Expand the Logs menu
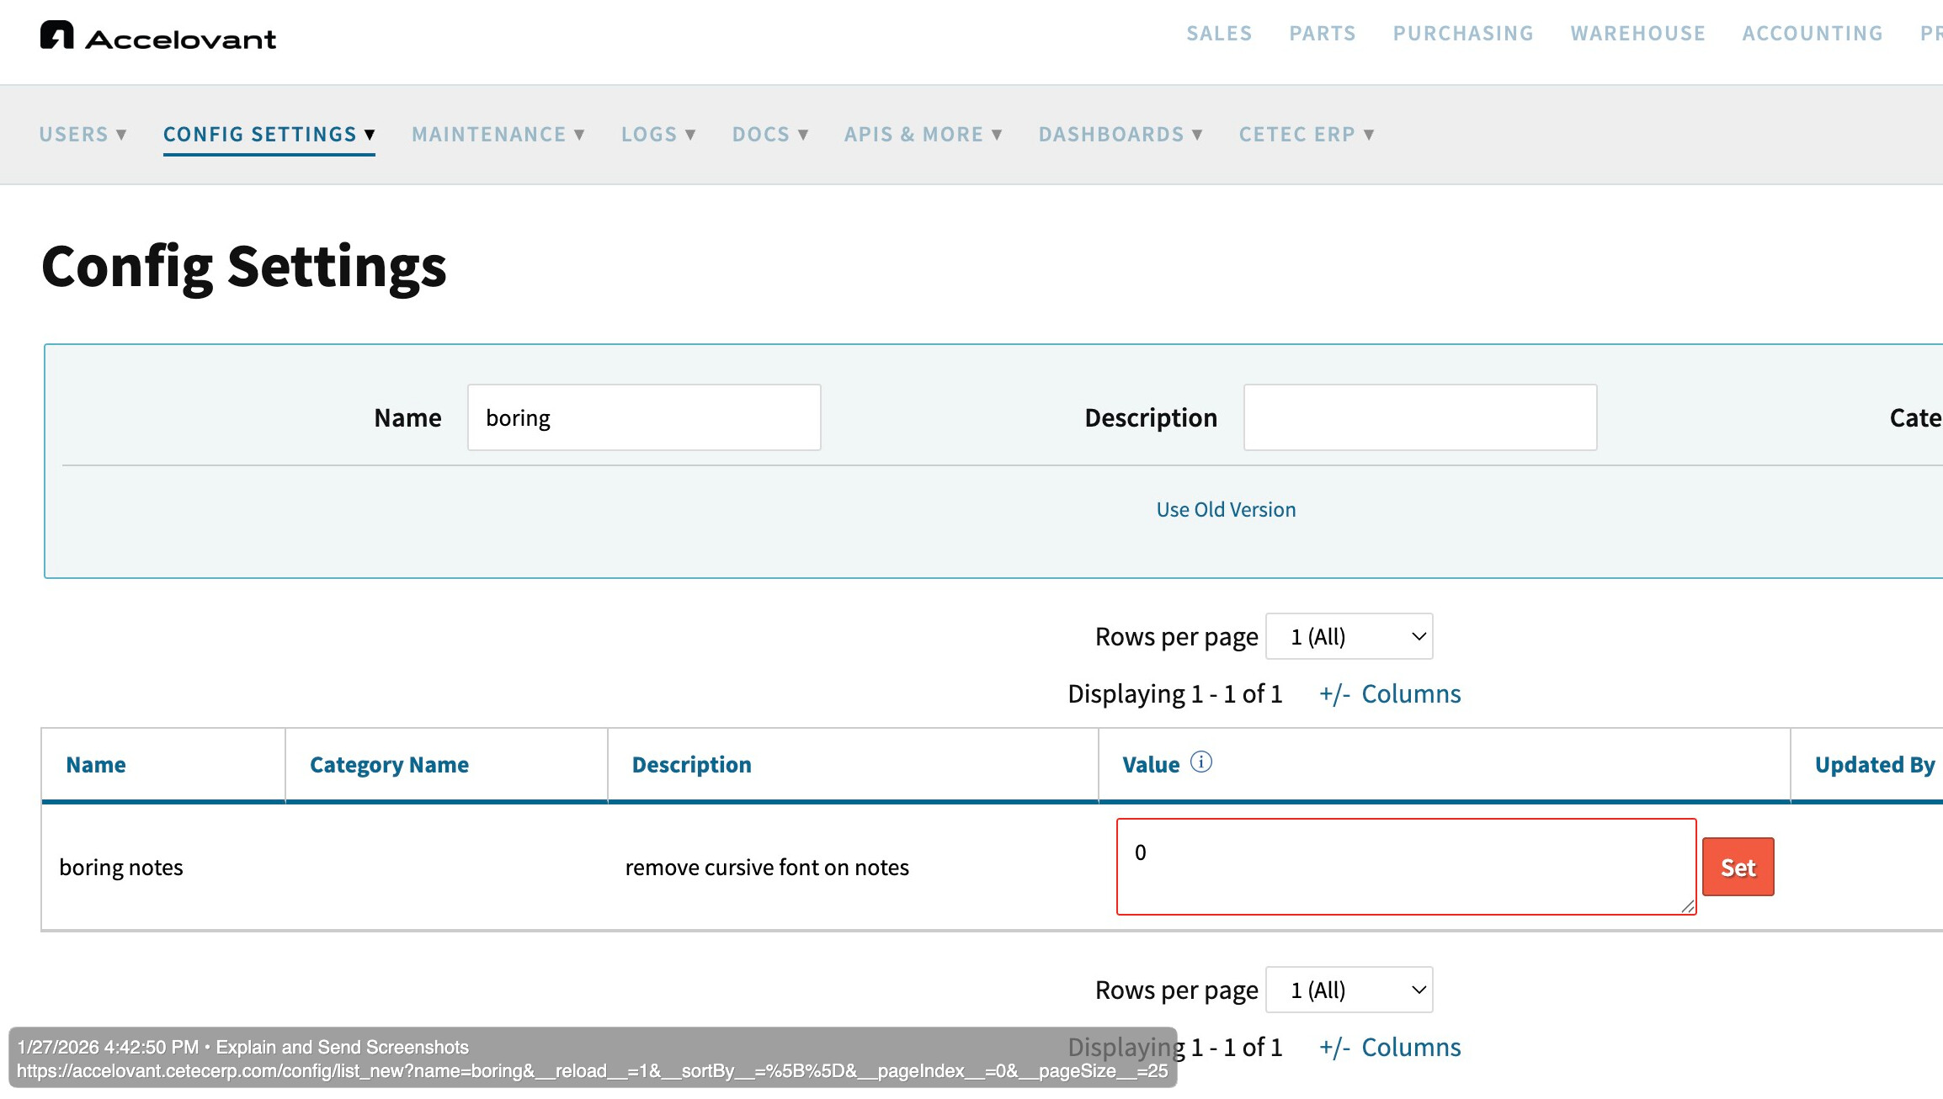Image resolution: width=1943 pixels, height=1099 pixels. [x=658, y=135]
